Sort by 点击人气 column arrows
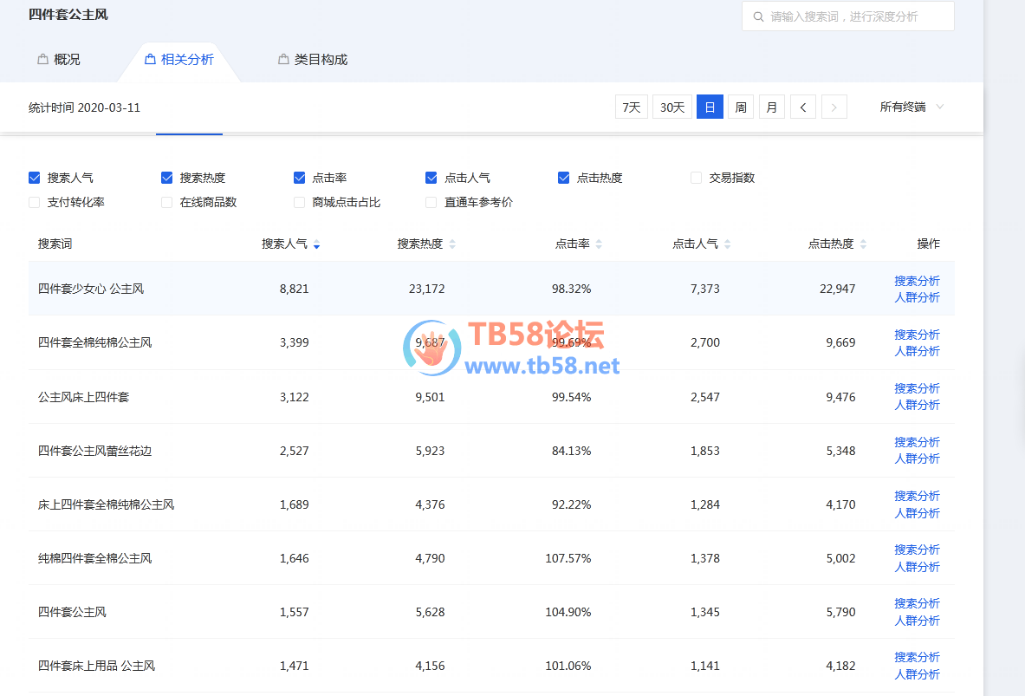This screenshot has width=1025, height=696. click(728, 244)
